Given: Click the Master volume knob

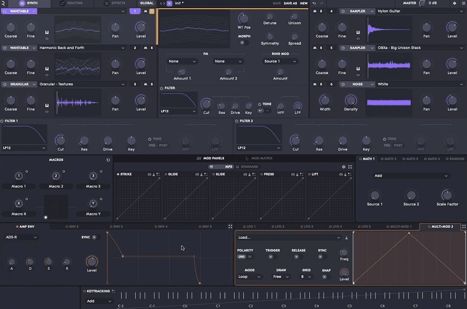Looking at the screenshot, I should [x=422, y=3].
